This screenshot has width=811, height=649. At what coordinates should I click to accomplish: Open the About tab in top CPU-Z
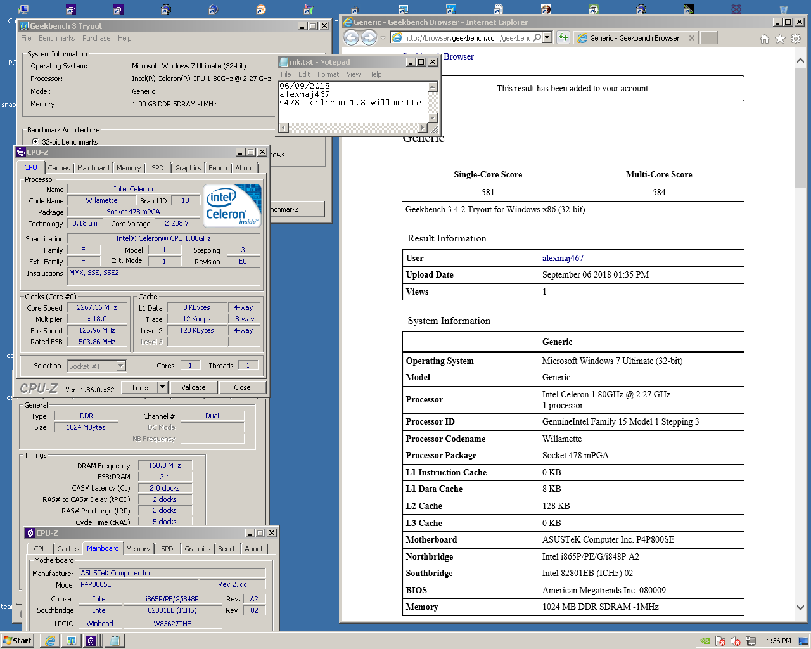tap(245, 168)
